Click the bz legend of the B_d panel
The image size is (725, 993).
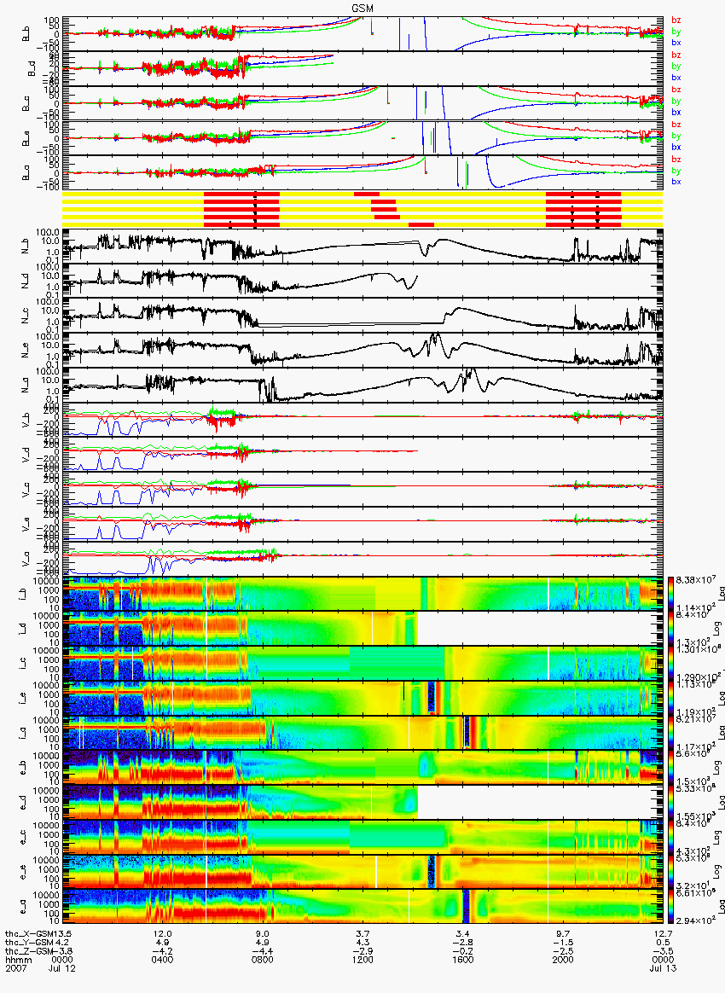pos(676,55)
